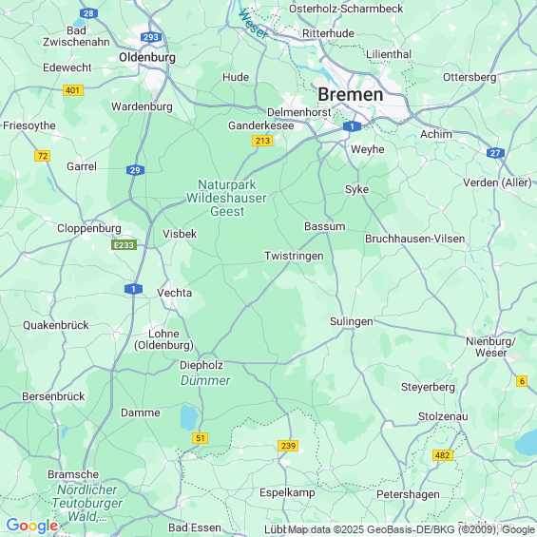Click the A1 shield south of Bremen

tap(352, 126)
